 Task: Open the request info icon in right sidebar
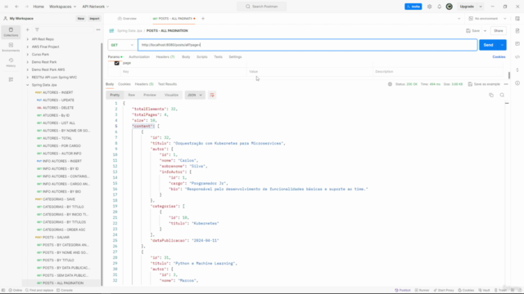click(x=517, y=83)
